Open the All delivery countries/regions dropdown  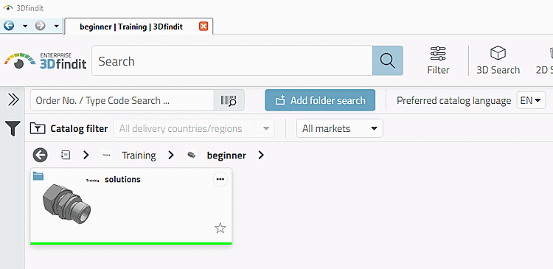194,129
